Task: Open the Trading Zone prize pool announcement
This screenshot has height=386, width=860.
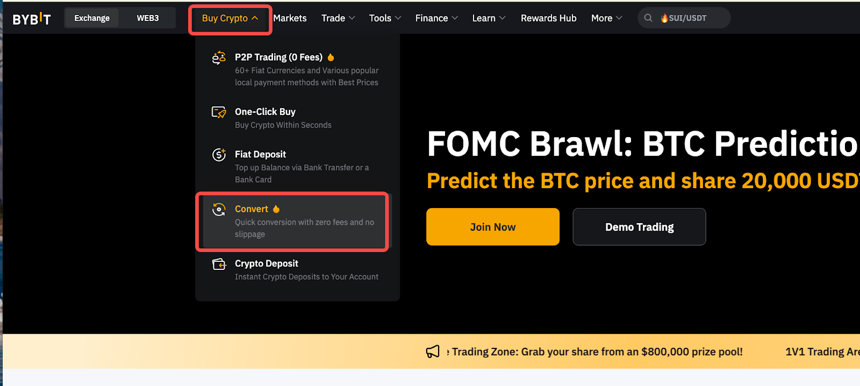Action: [x=597, y=352]
